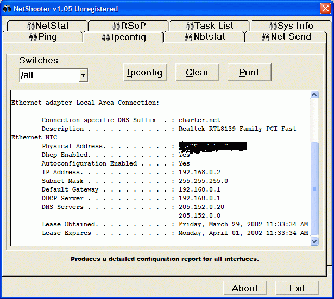Viewport: 334px width, 299px height.
Task: Clear the output with Clear button
Action: pos(197,72)
